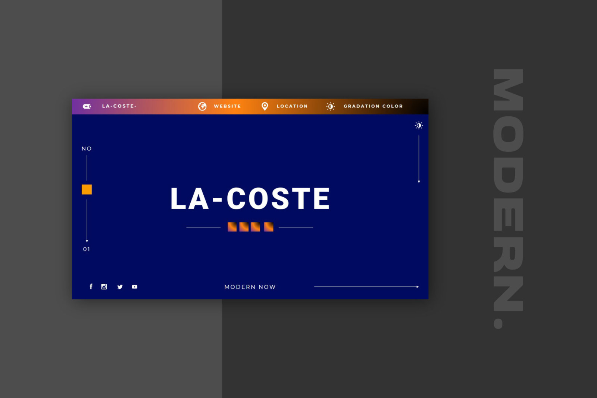This screenshot has width=597, height=398.
Task: Select the fourth gradient square under title
Action: (x=269, y=227)
